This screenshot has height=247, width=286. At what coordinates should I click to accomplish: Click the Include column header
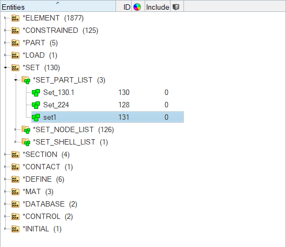coord(158,7)
